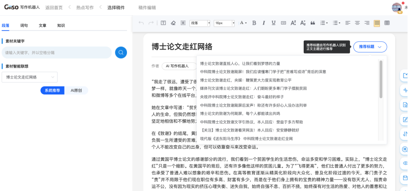Choose title 央视评中科院博士论文致谢走红：奋斗最好的样子
The height and width of the screenshot is (191, 408).
click(x=242, y=97)
